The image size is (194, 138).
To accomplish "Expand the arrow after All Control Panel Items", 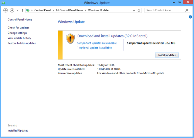I will pyautogui.click(x=86, y=10).
